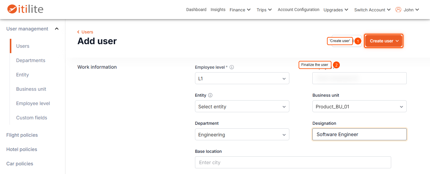The width and height of the screenshot is (430, 174).
Task: Open the Employee level L1 dropdown
Action: tap(242, 78)
